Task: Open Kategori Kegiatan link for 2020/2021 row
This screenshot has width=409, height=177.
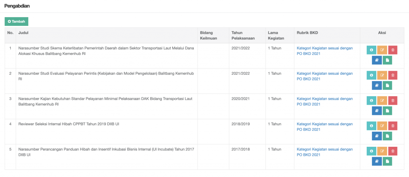Action: pos(325,101)
